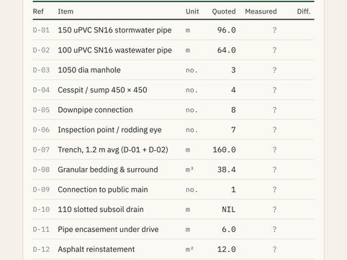This screenshot has width=347, height=260.
Task: Select reference D-08
Action: tap(41, 170)
